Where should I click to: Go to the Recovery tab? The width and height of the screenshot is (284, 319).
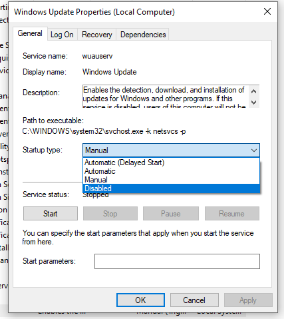point(97,35)
